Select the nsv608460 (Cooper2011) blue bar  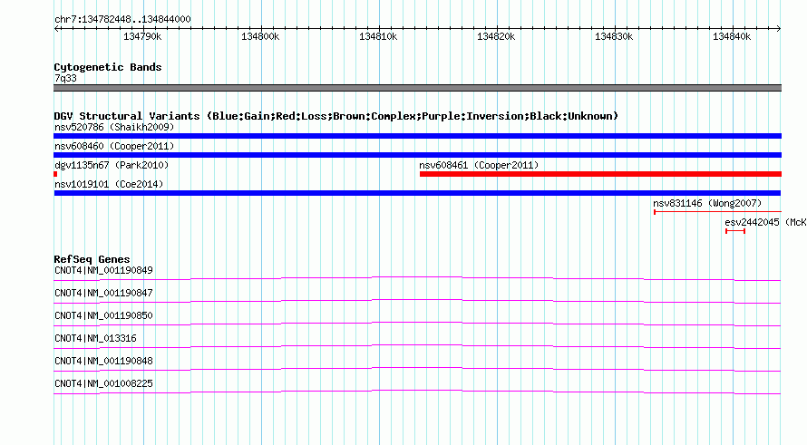(x=417, y=155)
